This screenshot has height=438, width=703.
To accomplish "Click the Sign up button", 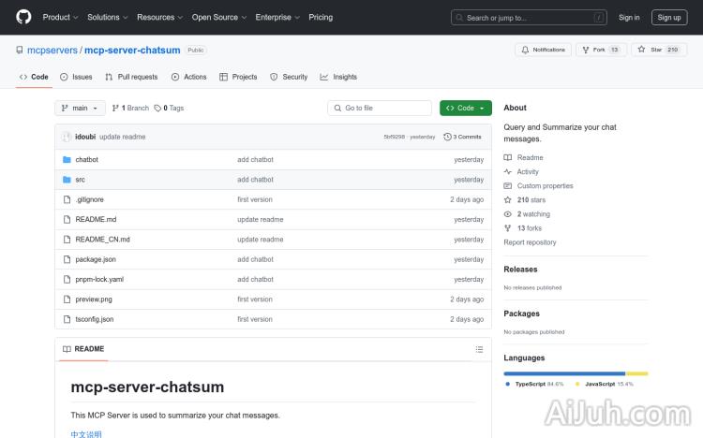I will point(669,17).
